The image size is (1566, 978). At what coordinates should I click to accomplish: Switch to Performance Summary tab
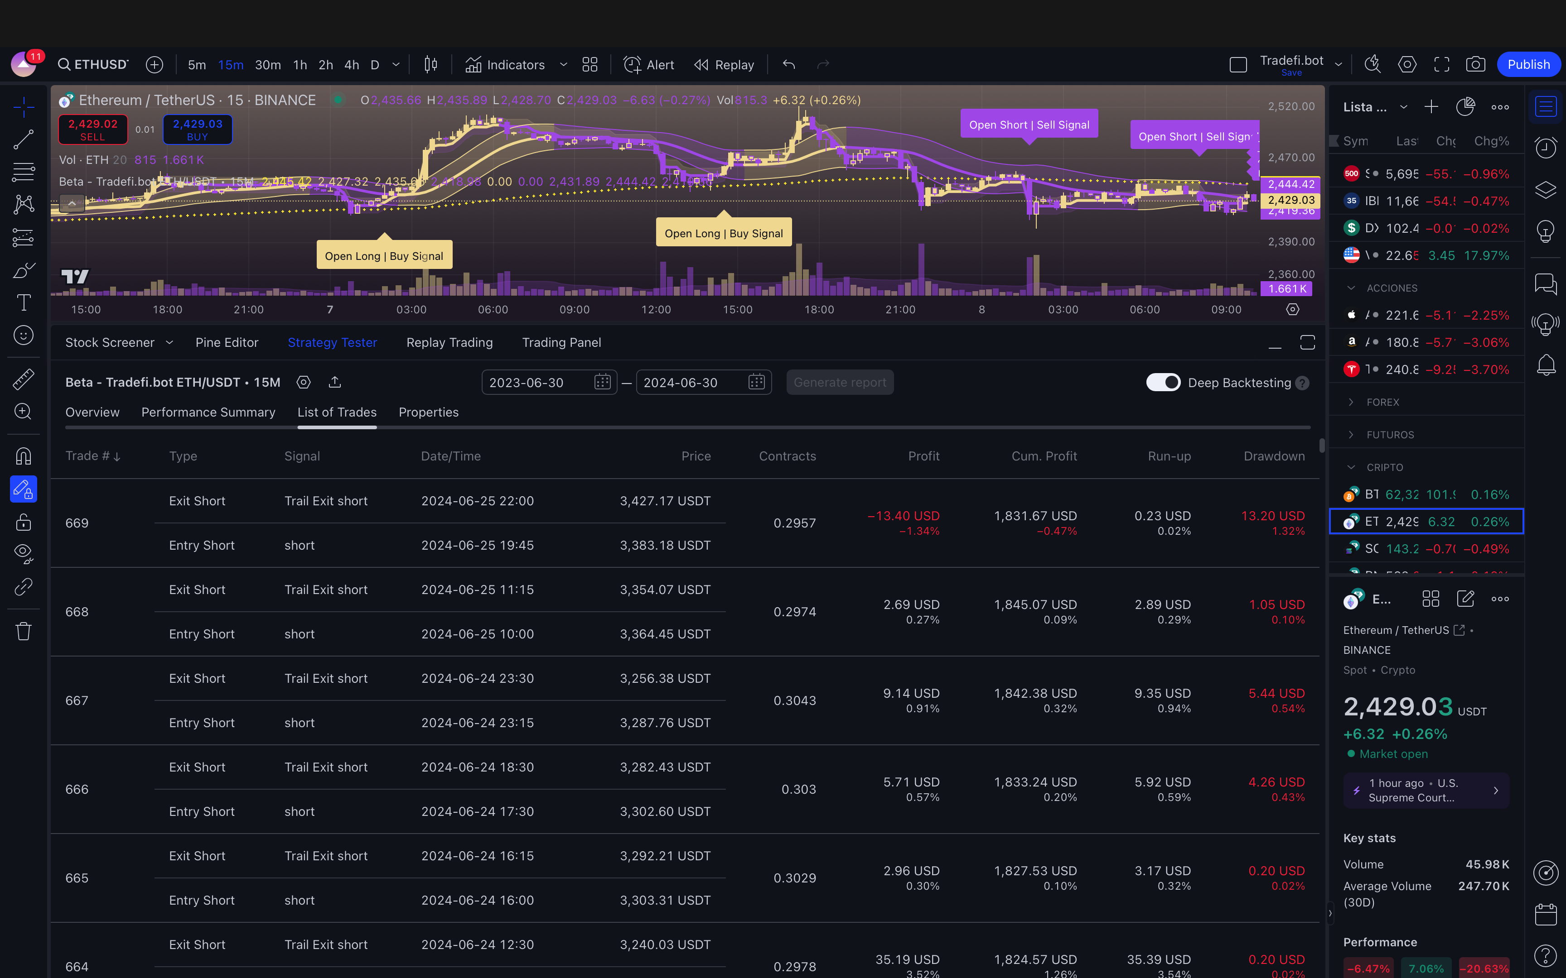point(208,412)
